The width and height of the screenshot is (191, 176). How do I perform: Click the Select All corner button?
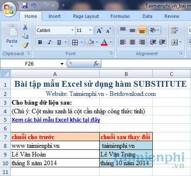(x=5, y=74)
